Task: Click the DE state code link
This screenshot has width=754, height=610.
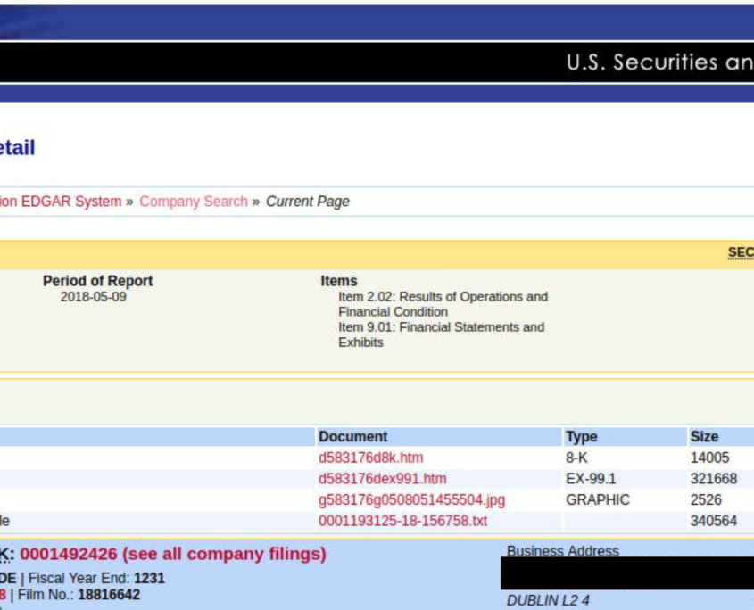Action: [x=6, y=578]
